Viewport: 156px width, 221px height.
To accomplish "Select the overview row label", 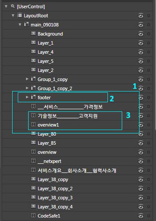I will click(x=47, y=152).
